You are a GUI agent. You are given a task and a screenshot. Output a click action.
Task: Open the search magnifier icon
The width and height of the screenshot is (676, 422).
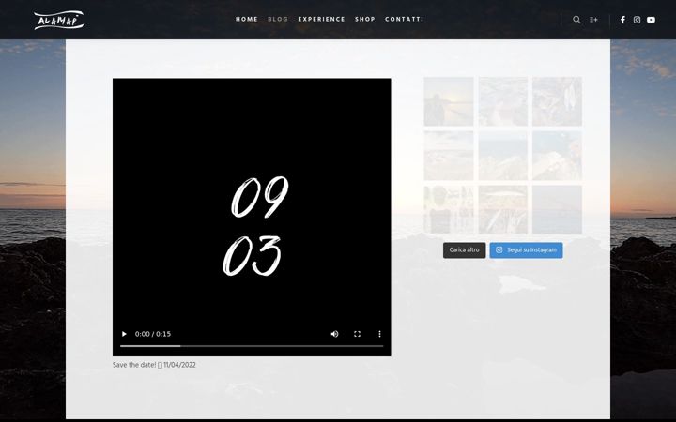(576, 20)
